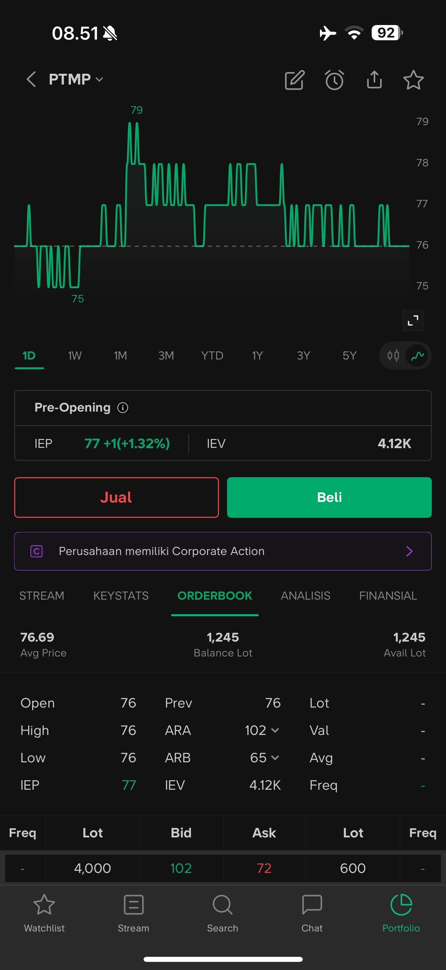
Task: Switch chart to candlestick view
Action: [393, 355]
